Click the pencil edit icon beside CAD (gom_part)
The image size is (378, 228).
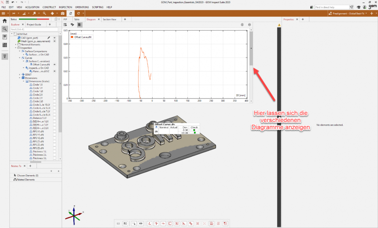click(49, 38)
